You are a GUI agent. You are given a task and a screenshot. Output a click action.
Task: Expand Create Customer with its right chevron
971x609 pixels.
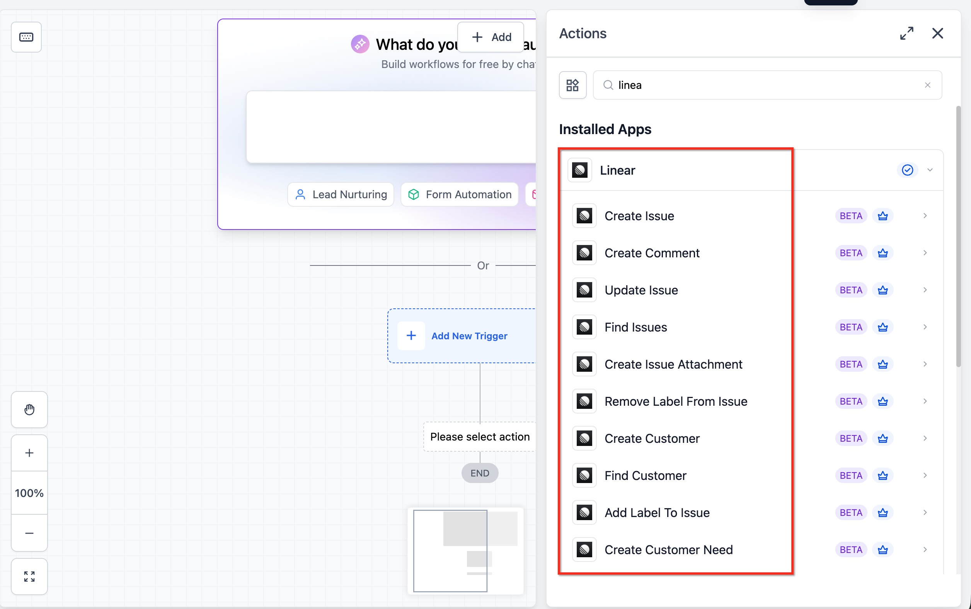point(925,438)
